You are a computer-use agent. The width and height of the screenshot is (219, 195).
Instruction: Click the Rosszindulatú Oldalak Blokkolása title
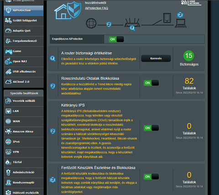click(x=90, y=79)
